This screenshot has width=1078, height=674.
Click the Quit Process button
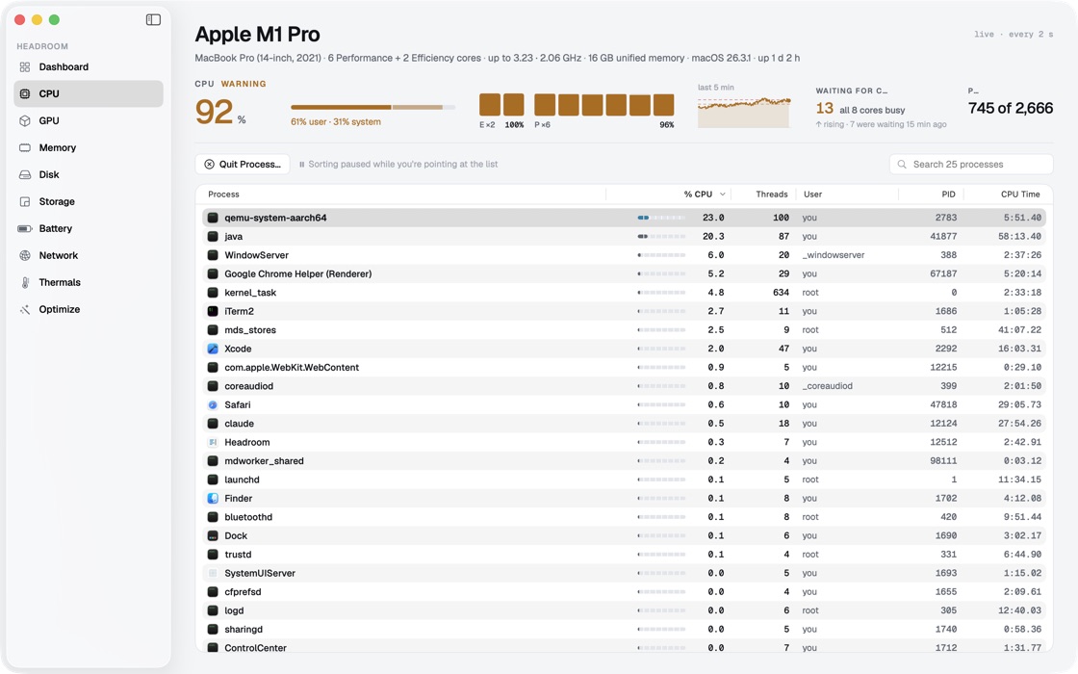point(242,164)
